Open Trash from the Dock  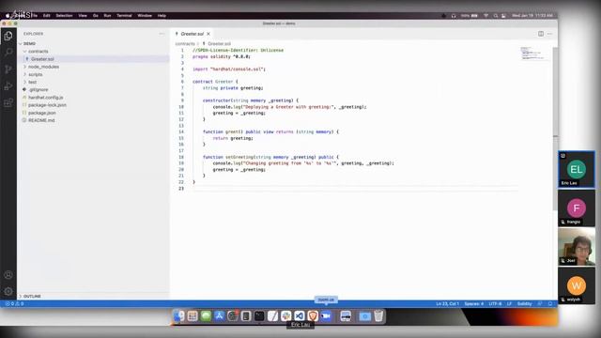point(378,315)
